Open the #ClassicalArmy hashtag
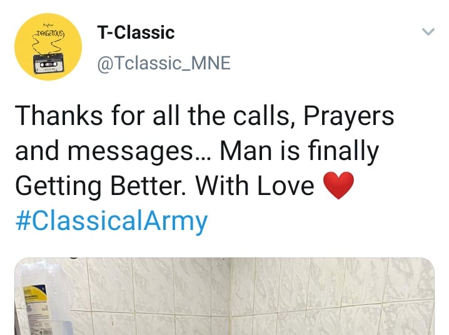The height and width of the screenshot is (335, 449). (x=111, y=221)
